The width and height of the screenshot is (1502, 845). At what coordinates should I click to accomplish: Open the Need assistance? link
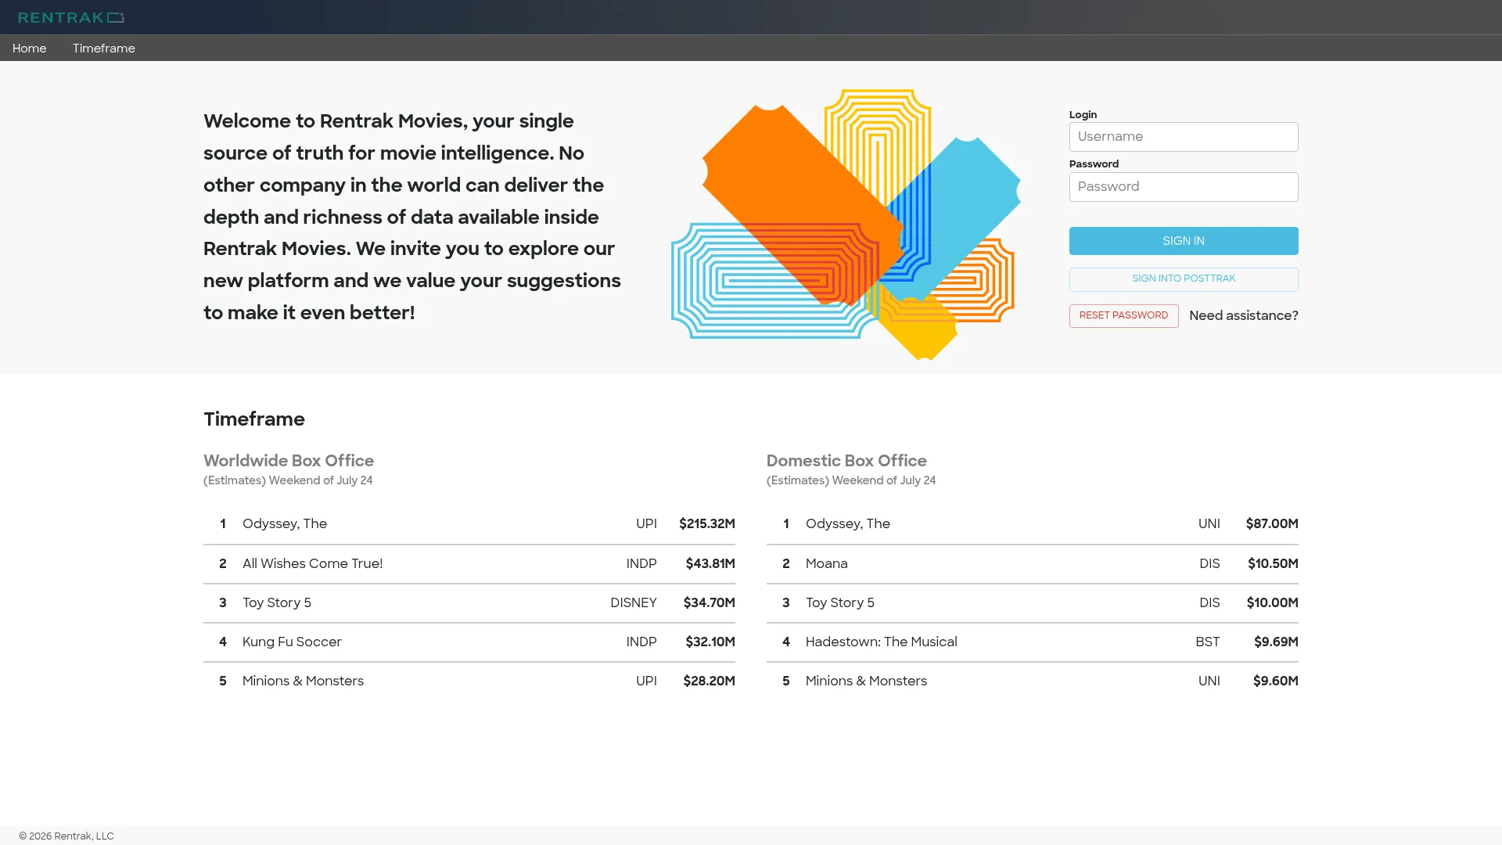[1244, 316]
